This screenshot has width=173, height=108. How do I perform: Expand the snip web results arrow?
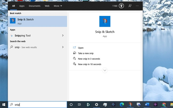tap(63, 47)
